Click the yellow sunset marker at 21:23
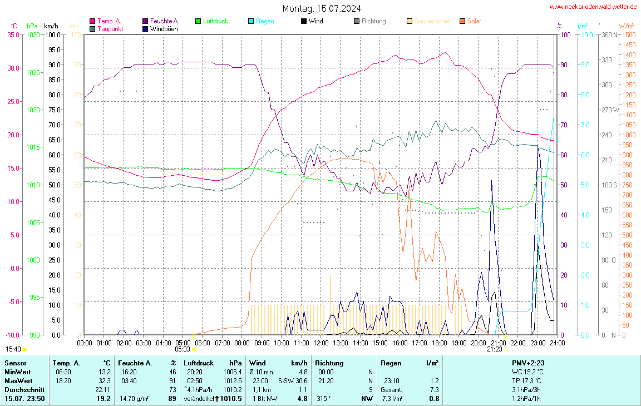The height and width of the screenshot is (406, 641). coord(506,349)
